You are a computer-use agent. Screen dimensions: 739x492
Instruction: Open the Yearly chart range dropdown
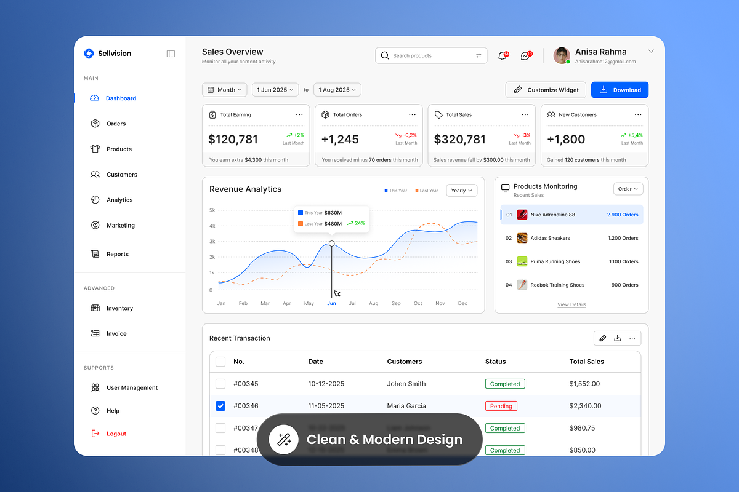click(462, 191)
